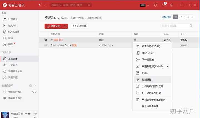Like the current song with heart icon

click(x=36, y=114)
